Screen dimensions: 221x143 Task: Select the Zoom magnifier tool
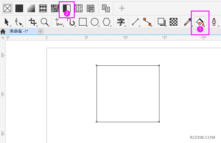[x=45, y=22]
